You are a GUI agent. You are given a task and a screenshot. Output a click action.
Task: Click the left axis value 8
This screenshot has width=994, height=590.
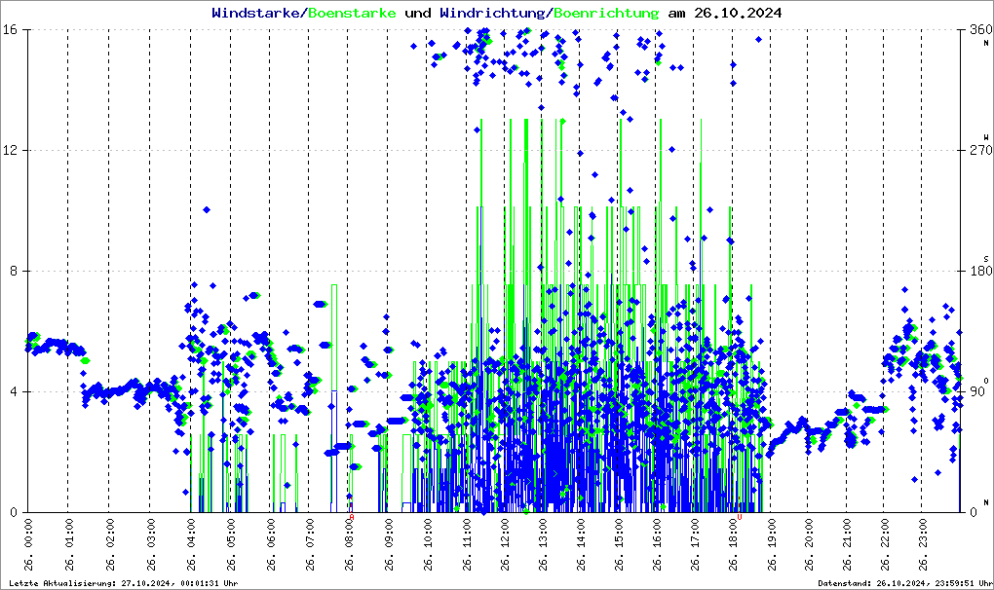coord(12,271)
